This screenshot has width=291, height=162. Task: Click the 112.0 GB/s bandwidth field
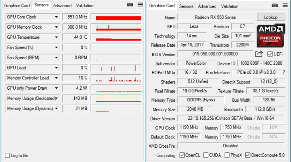265,109
